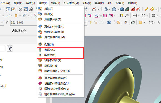Open the 机床类型(M) menu
The image size is (161, 103).
point(71,3)
